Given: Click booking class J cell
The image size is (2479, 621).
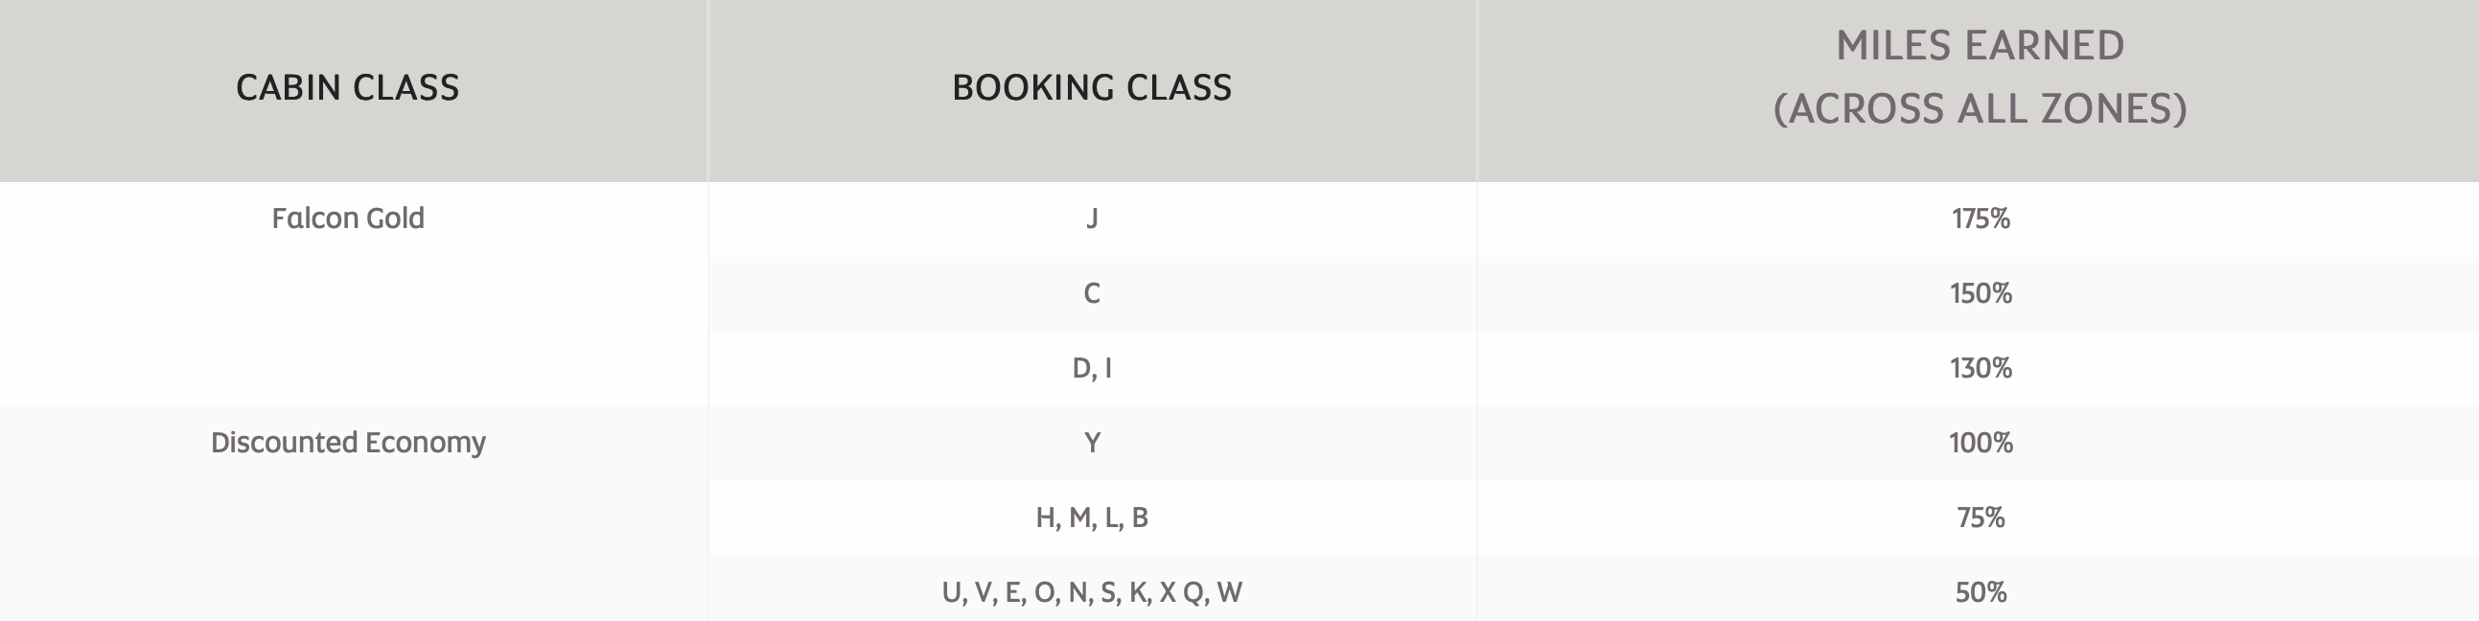Looking at the screenshot, I should [1091, 219].
